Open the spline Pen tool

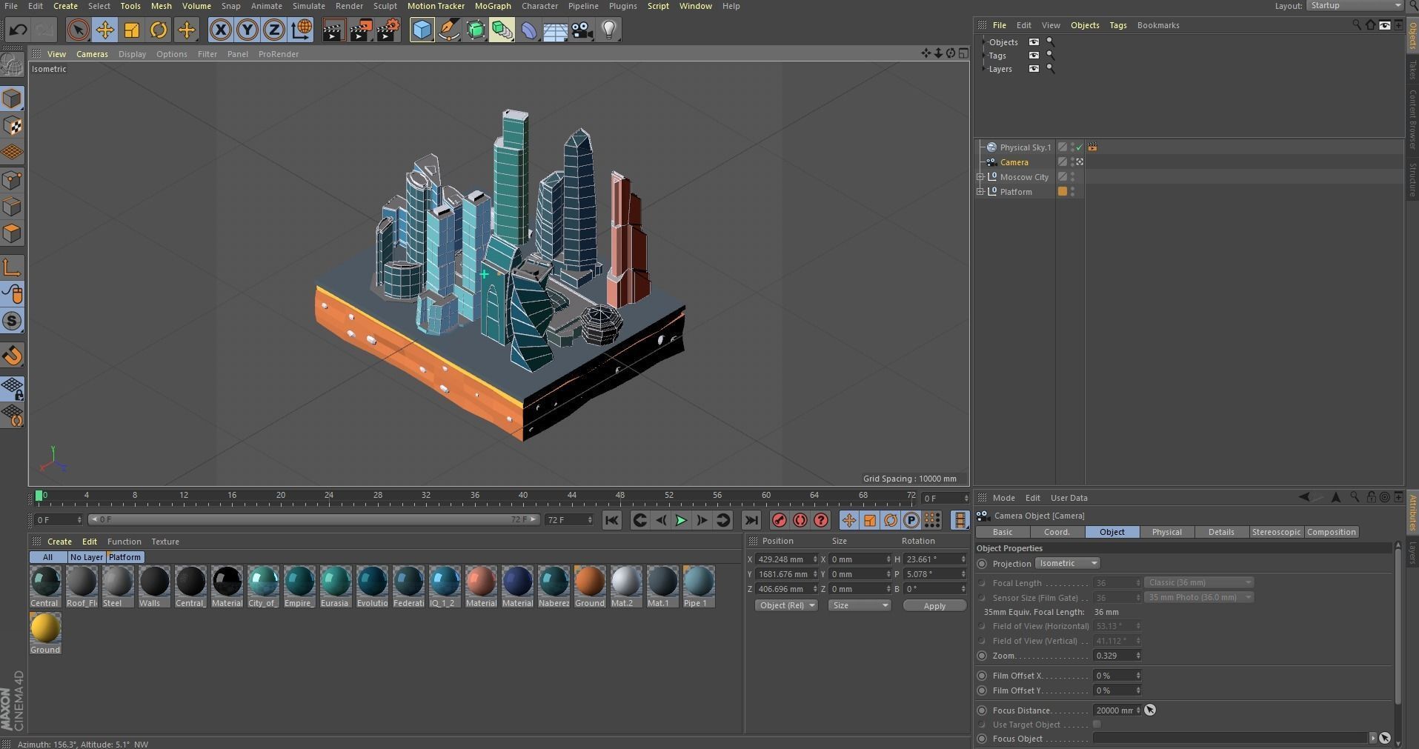pos(448,30)
